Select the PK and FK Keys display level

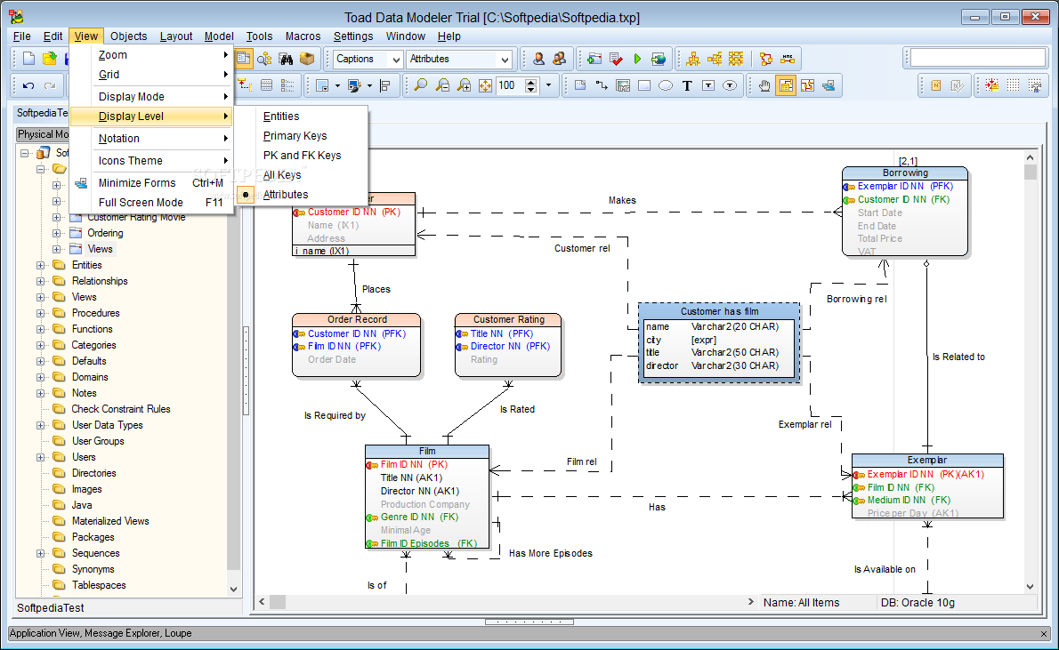click(302, 156)
